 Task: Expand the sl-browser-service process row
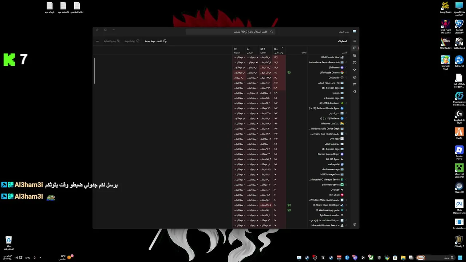click(346, 184)
